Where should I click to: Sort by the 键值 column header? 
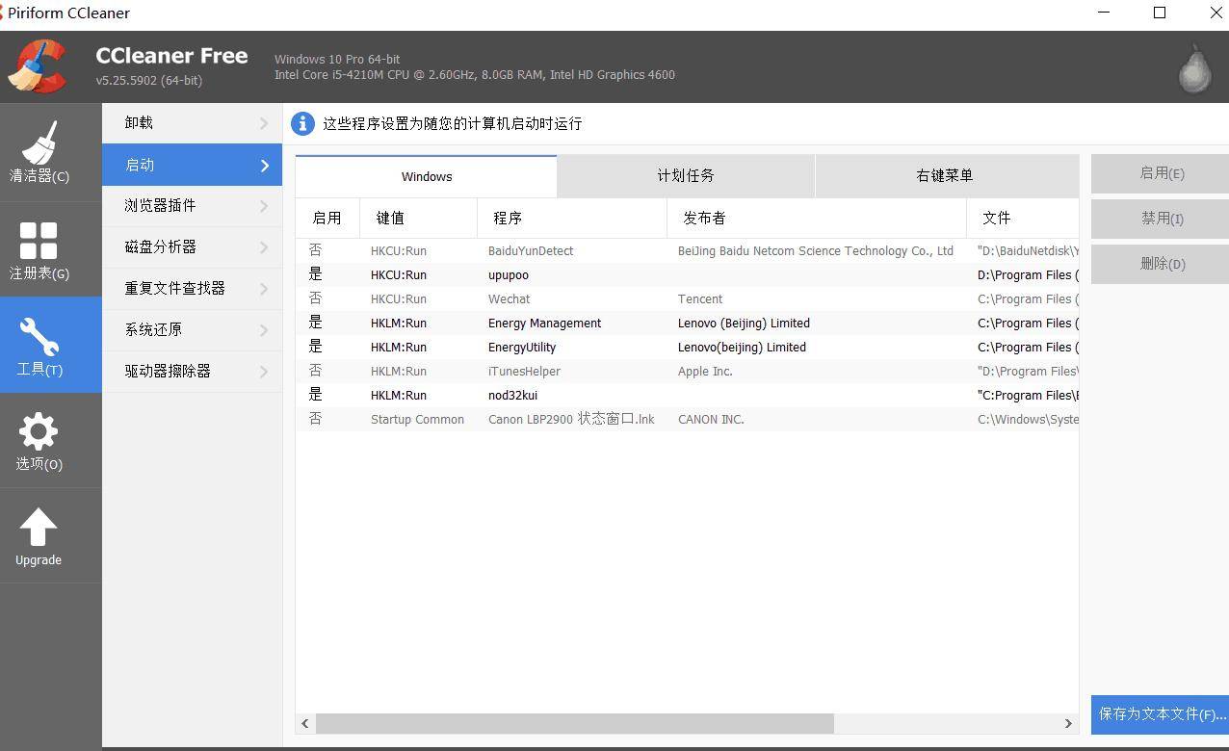418,218
